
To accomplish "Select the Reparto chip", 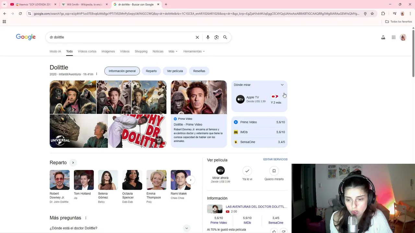I will pyautogui.click(x=151, y=71).
